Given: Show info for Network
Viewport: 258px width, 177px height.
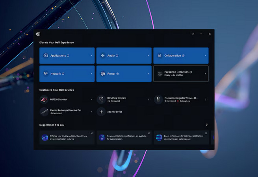Looking at the screenshot, I should tap(63, 74).
